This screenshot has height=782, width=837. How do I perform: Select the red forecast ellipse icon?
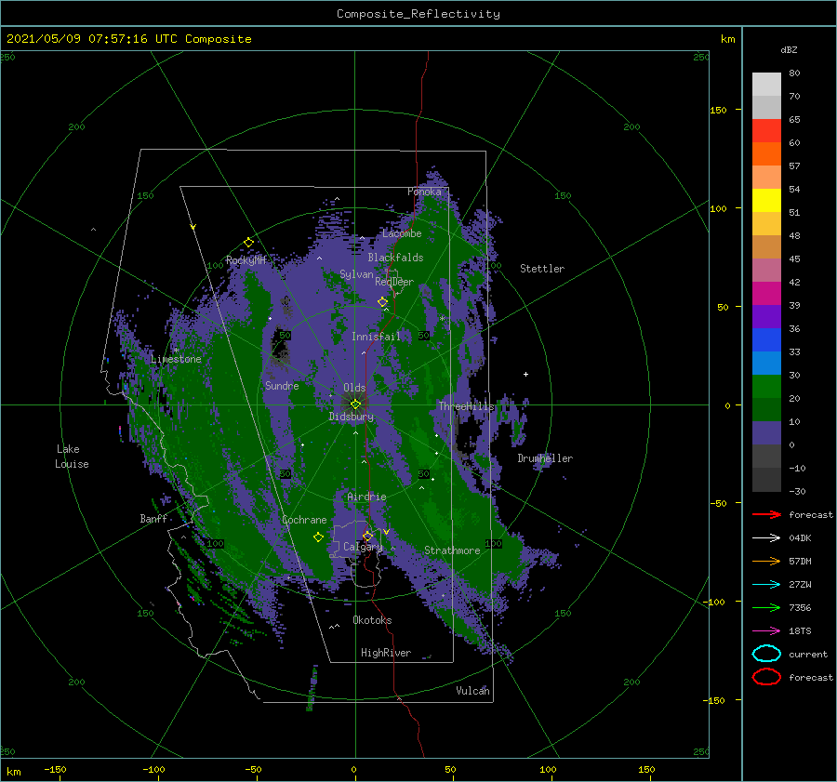click(x=766, y=677)
